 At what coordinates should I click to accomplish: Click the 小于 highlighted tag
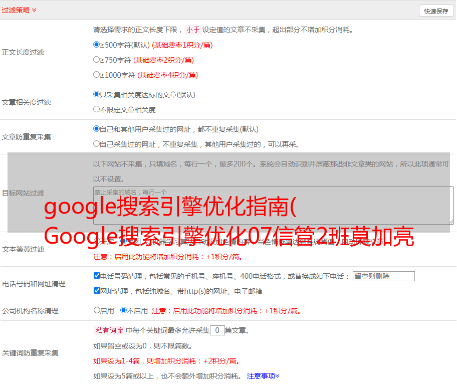193,30
